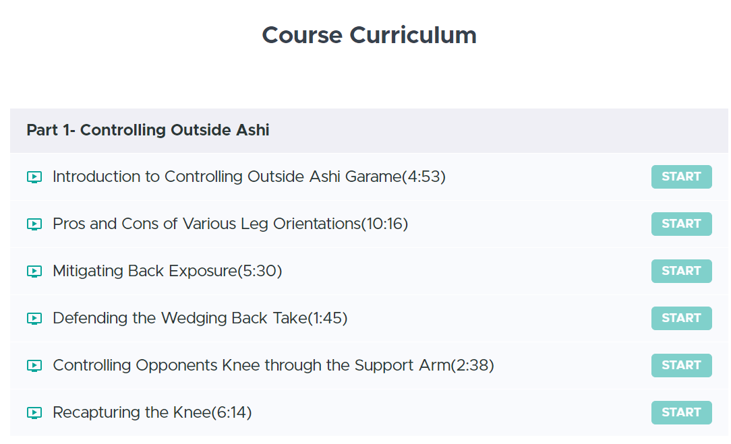This screenshot has width=731, height=444.
Task: Click video icon beside Introduction to Controlling Outside Ashi
Action: point(34,177)
